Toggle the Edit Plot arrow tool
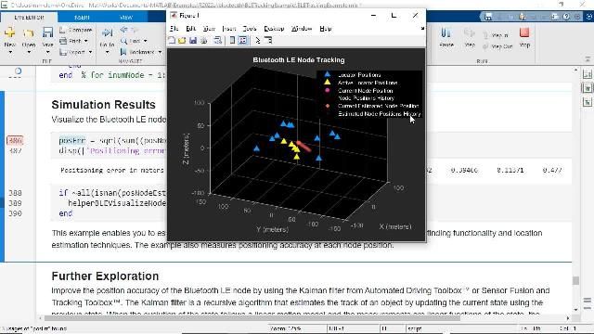The image size is (594, 334). click(258, 41)
